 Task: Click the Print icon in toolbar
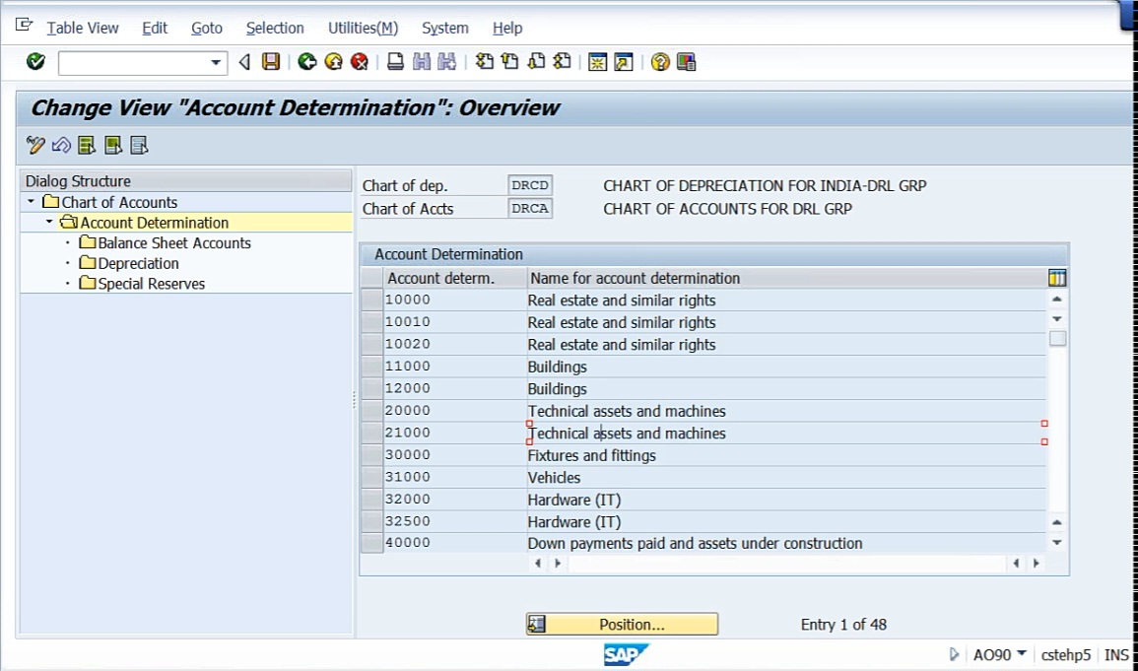(x=395, y=62)
